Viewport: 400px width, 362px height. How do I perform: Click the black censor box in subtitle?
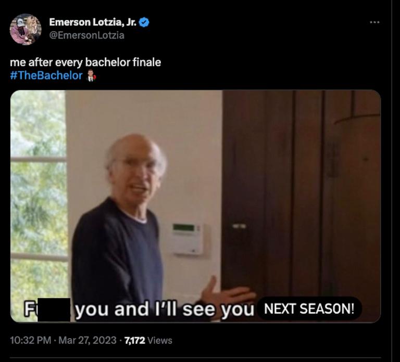pos(54,310)
